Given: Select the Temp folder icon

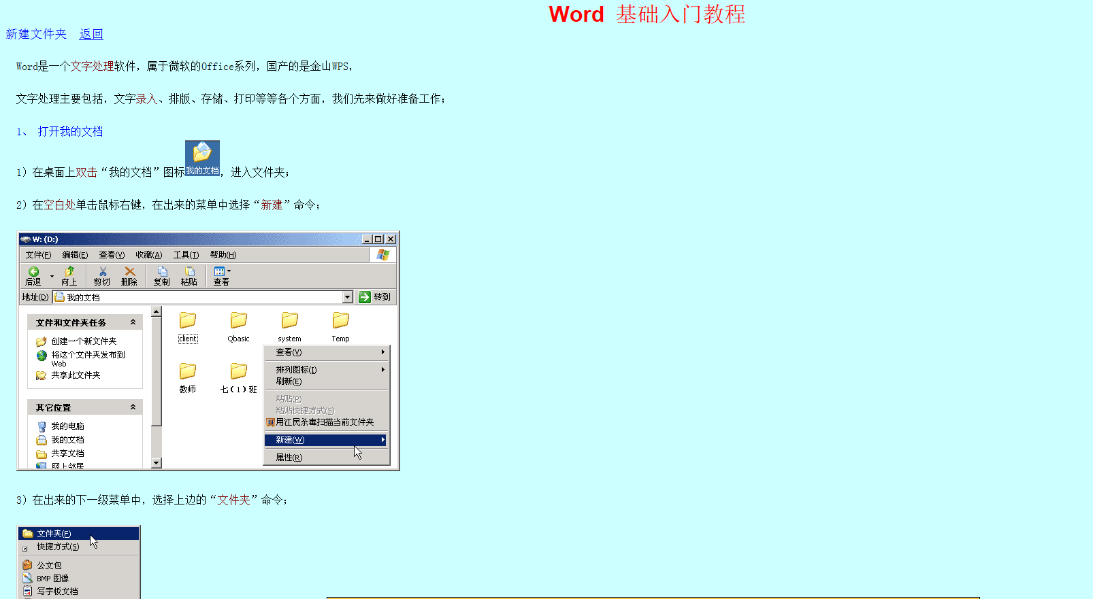Looking at the screenshot, I should click(x=340, y=320).
